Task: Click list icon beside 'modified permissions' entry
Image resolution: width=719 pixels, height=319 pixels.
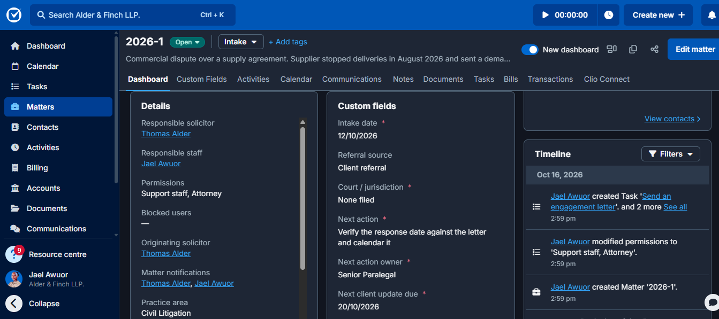Action: click(x=536, y=252)
